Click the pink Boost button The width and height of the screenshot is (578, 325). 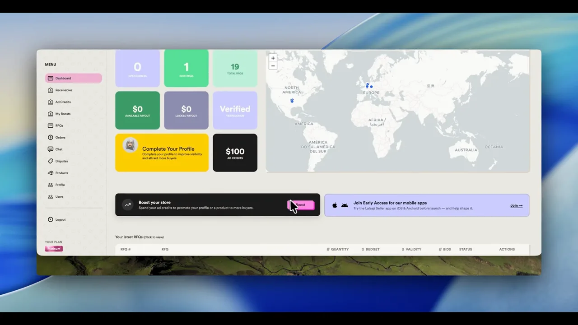(x=301, y=205)
